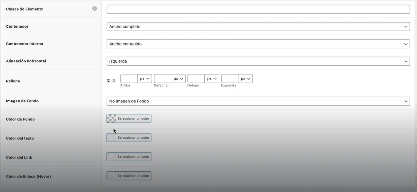Open color picker for Color de Enlace (Hover)
The width and height of the screenshot is (417, 192).
(x=129, y=175)
